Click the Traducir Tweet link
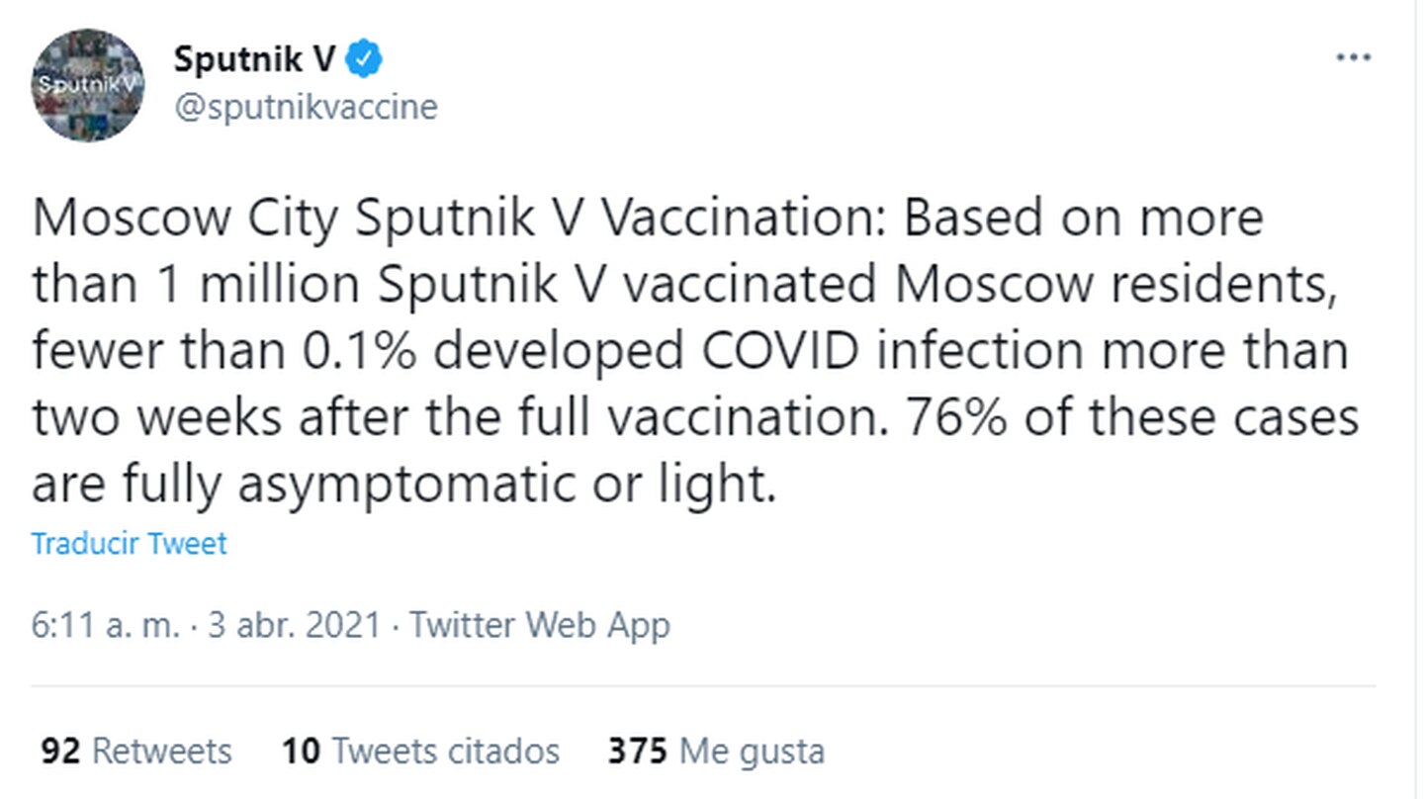1424x799 pixels. [x=130, y=544]
